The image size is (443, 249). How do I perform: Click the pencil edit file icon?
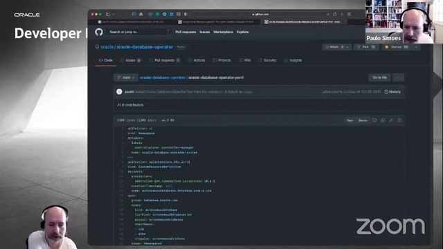(x=391, y=120)
